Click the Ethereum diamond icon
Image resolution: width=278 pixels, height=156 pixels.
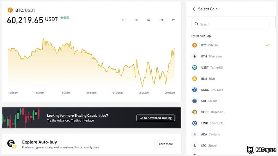tap(195, 57)
